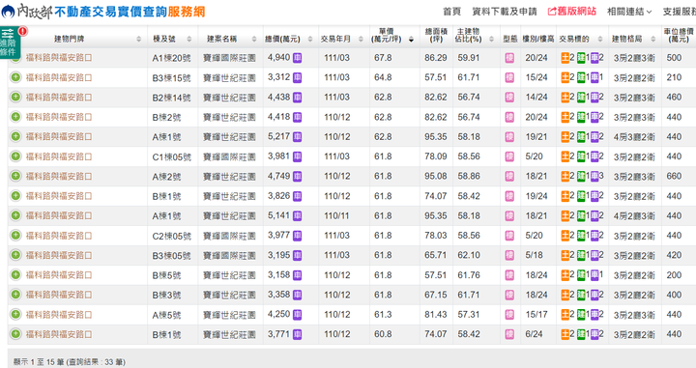Click the orange land icon in B3棟15號 row
Image resolution: width=696 pixels, height=368 pixels.
(x=565, y=77)
